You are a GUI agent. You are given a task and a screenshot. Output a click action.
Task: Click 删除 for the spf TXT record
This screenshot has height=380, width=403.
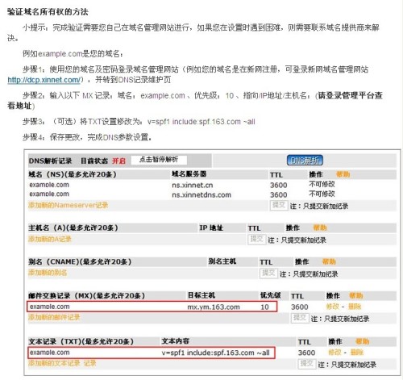[x=357, y=353]
